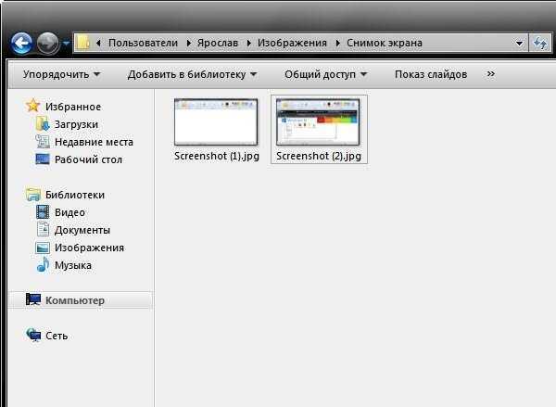Viewport: 556px width, 407px height.
Task: Select the Screenshot (1).jpg thumbnail
Action: [x=216, y=121]
